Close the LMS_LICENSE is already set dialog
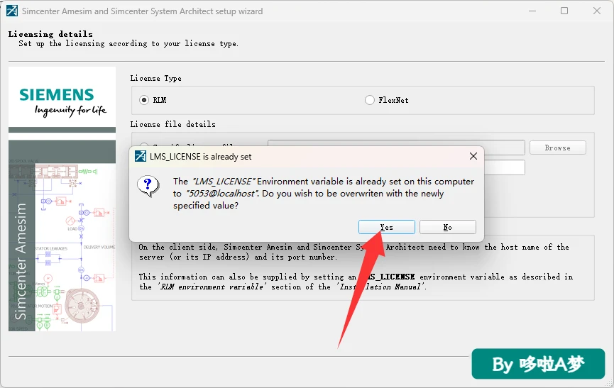 [473, 156]
